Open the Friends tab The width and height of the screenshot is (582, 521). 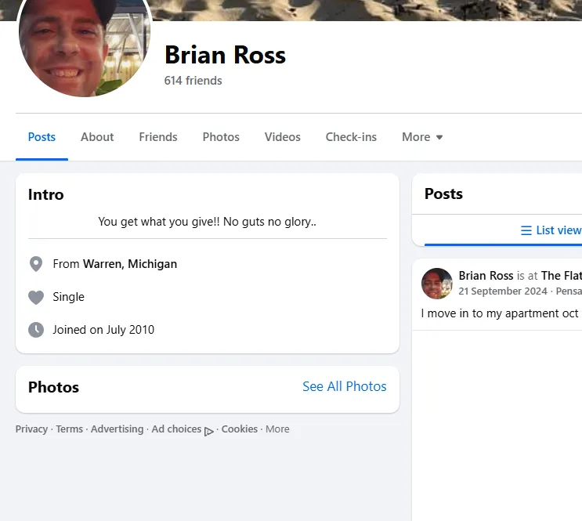click(x=158, y=137)
